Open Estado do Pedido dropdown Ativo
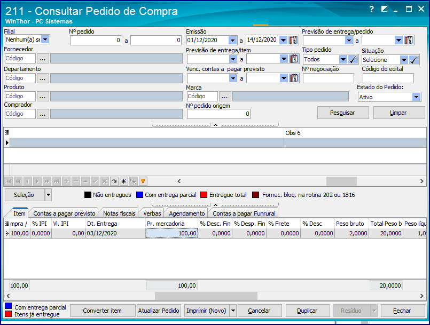The width and height of the screenshot is (430, 325). click(x=416, y=97)
